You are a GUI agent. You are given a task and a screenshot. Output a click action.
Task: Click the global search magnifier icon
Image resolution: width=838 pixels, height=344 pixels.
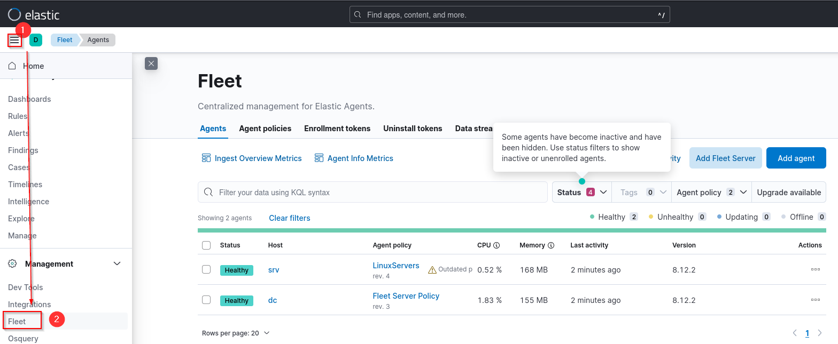tap(358, 15)
